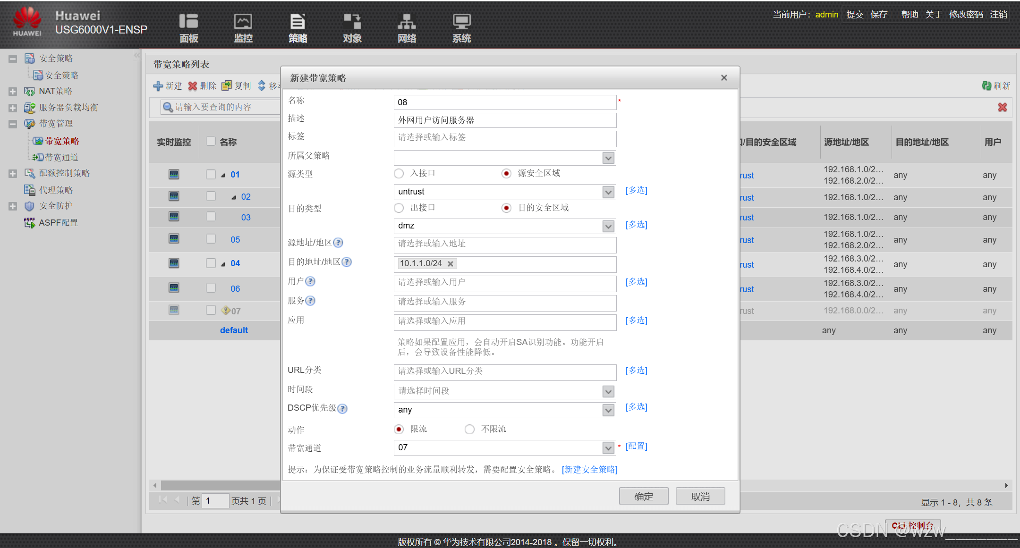Image resolution: width=1020 pixels, height=548 pixels.
Task: Open the 所属父策略 dropdown
Action: click(608, 158)
